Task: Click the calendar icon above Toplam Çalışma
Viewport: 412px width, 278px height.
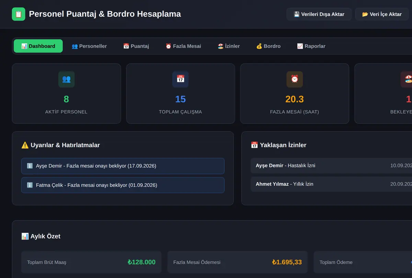Action: pos(181,79)
